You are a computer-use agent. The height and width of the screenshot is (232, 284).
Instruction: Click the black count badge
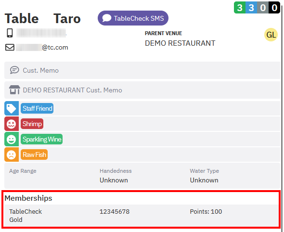tap(274, 8)
